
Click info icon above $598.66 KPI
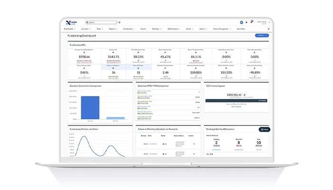point(84,52)
